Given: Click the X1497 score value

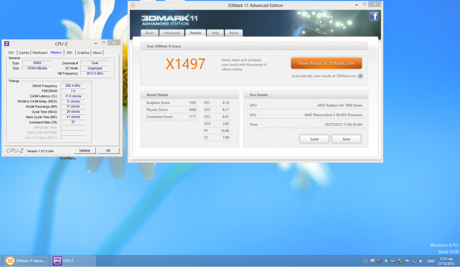Looking at the screenshot, I should [186, 64].
